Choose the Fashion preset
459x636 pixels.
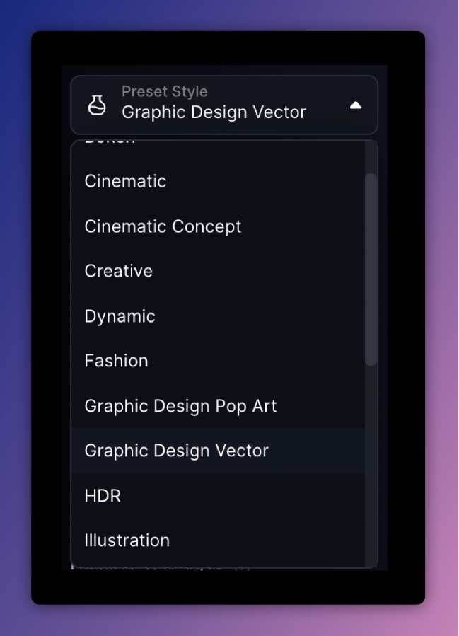tap(116, 361)
